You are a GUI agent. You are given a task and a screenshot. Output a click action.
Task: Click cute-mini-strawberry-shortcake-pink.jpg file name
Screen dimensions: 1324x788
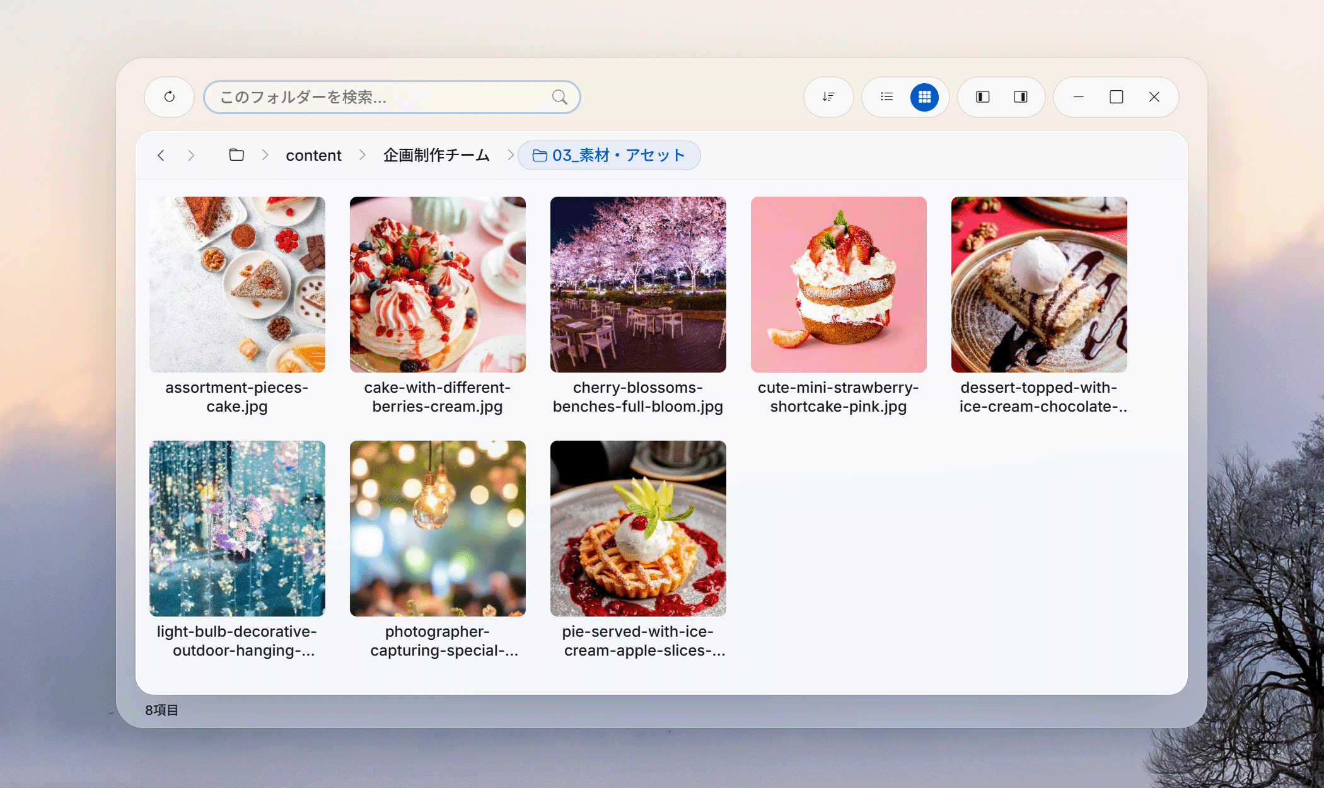(839, 397)
